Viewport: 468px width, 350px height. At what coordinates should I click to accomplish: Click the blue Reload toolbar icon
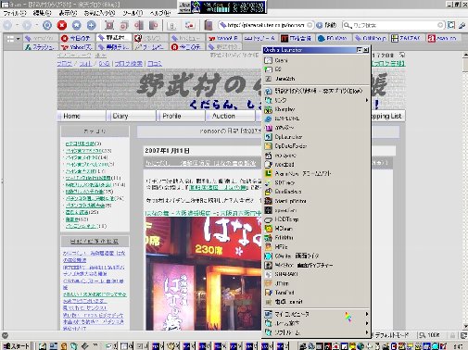point(47,25)
